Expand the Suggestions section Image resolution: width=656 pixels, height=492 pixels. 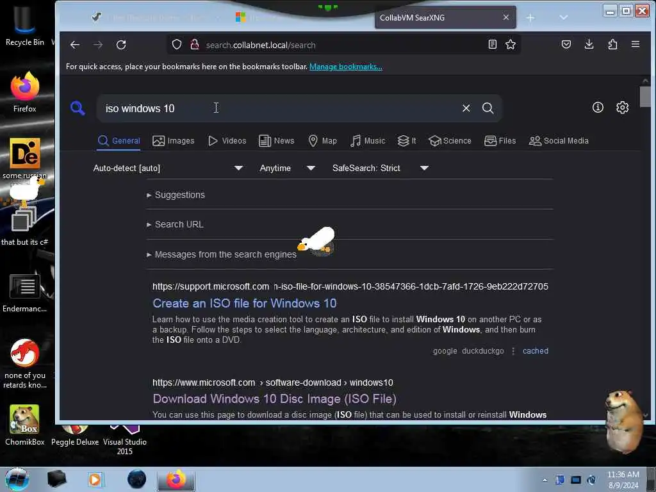tap(176, 195)
